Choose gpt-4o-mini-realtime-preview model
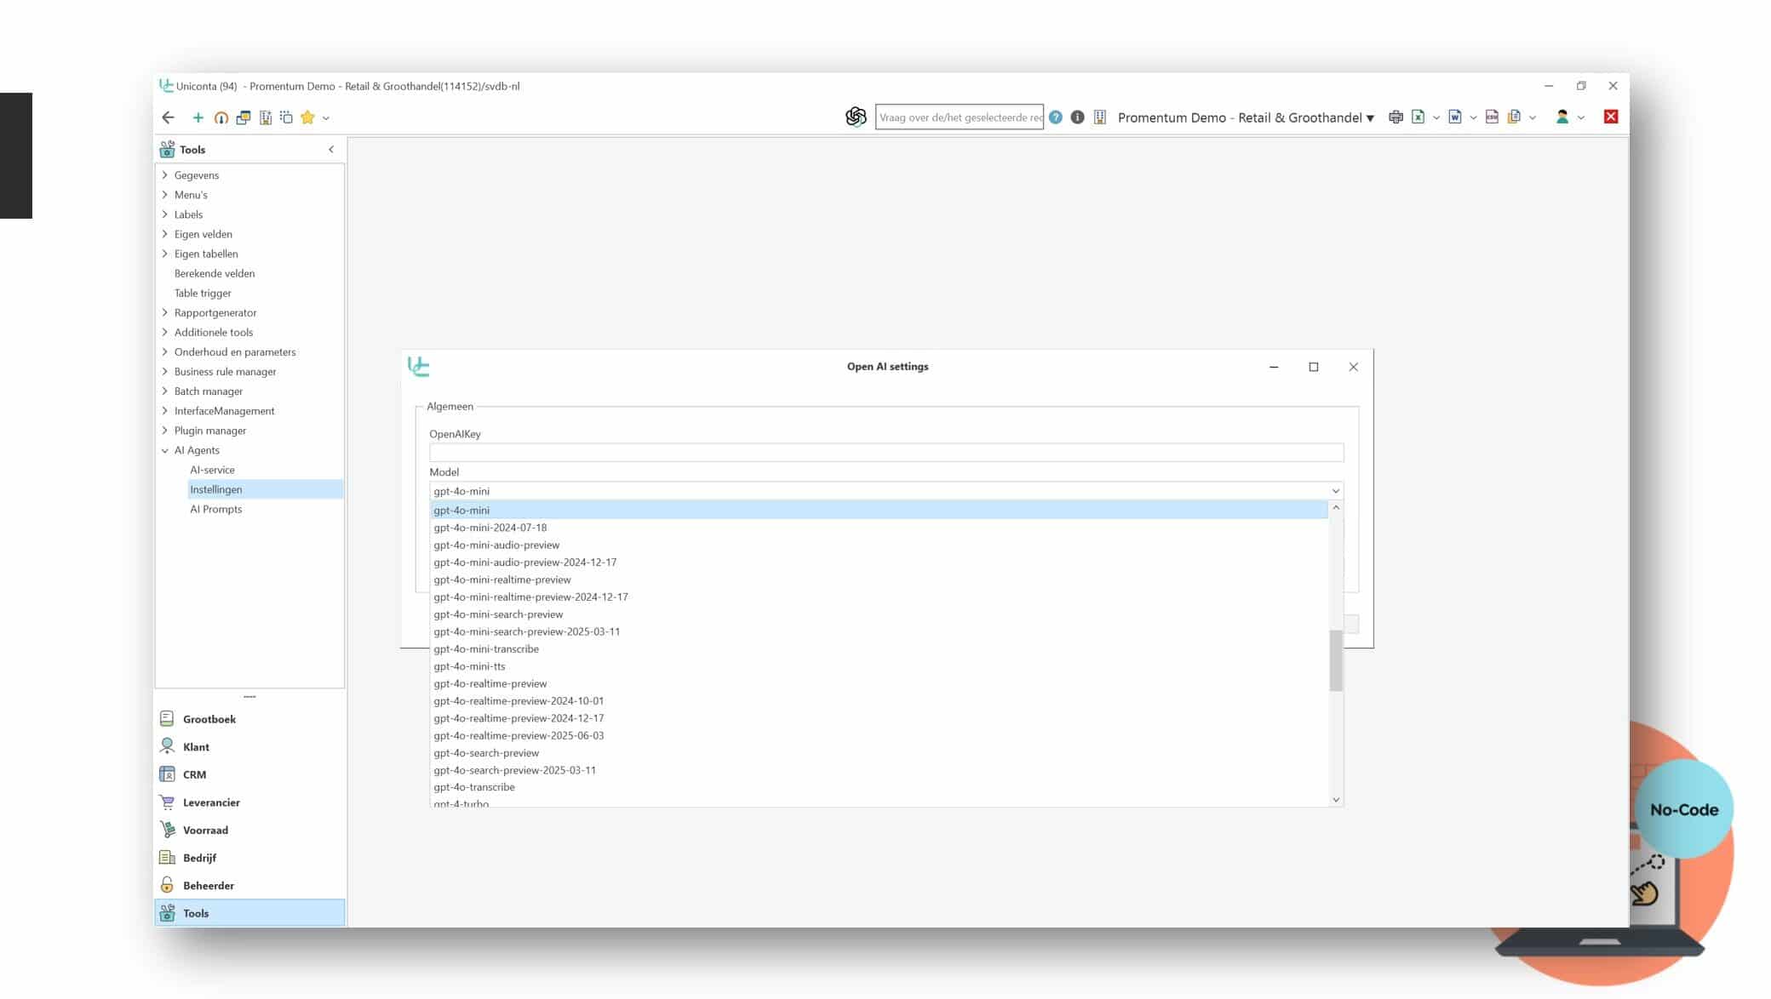The height and width of the screenshot is (999, 1771). click(879, 579)
